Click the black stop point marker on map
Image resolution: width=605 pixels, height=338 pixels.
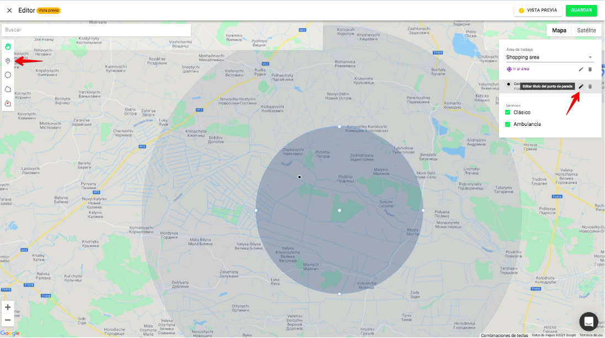pos(299,177)
